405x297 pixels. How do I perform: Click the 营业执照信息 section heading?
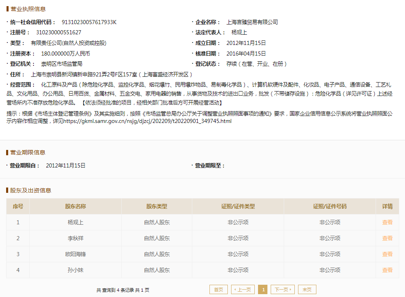[x=28, y=9]
